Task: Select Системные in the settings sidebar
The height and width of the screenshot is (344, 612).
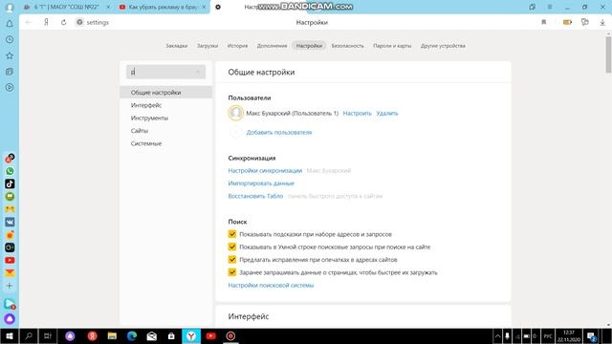Action: pos(165,143)
